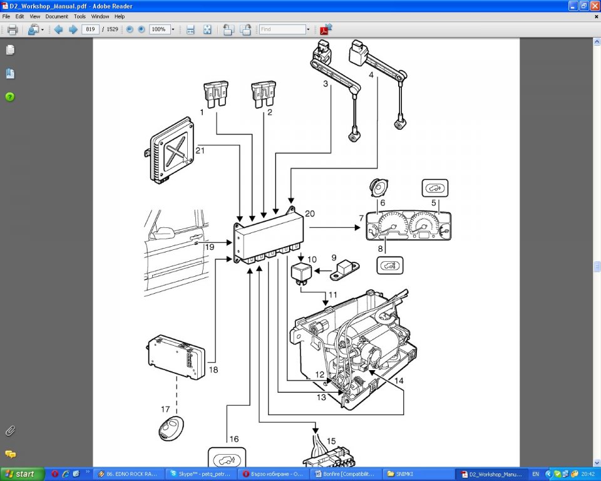Click the green How To help icon
The image size is (601, 481).
click(x=10, y=97)
